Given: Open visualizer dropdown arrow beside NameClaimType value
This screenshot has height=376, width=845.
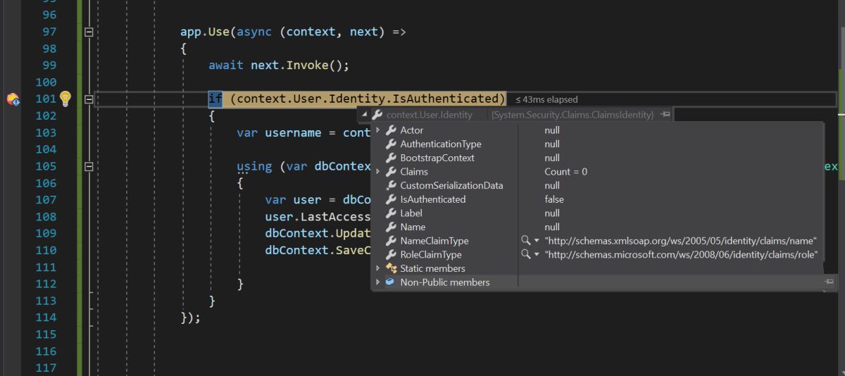Looking at the screenshot, I should 537,241.
